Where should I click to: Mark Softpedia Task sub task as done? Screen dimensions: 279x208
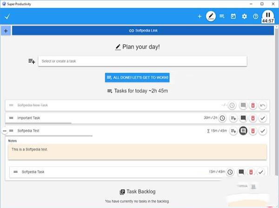click(261, 172)
